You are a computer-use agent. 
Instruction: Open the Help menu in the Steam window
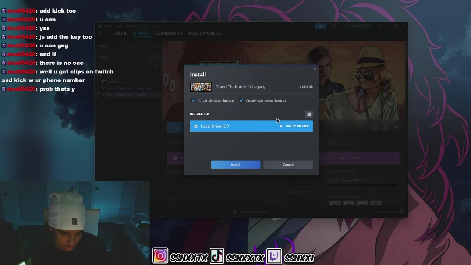coord(155,26)
